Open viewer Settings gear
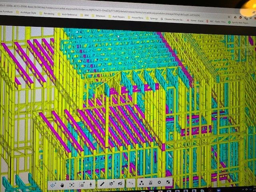Image resolution: width=256 pixels, height=192 pixels. coord(159,183)
